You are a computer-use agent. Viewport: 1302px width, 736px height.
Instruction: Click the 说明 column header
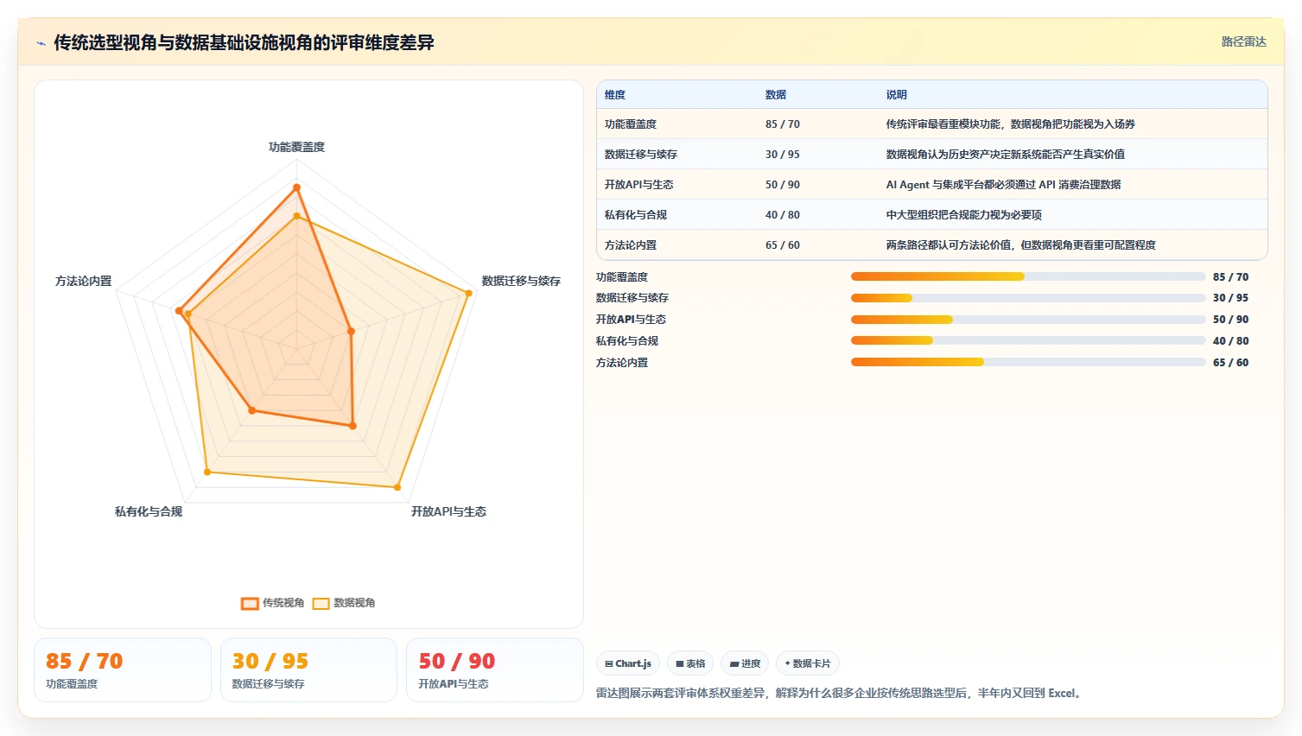point(897,95)
